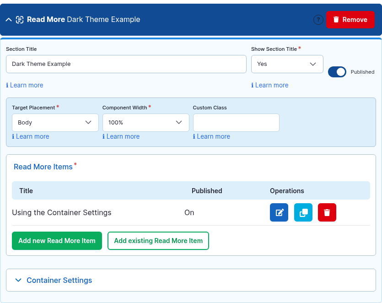Viewport: 382px width, 303px height.
Task: Click the Read More component icon
Action: (x=20, y=20)
